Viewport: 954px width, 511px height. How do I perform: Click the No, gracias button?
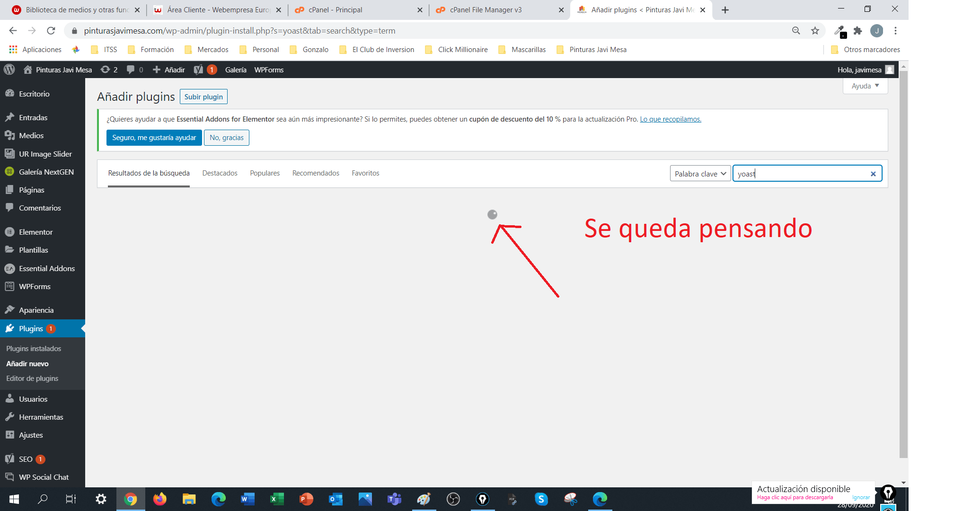[226, 138]
